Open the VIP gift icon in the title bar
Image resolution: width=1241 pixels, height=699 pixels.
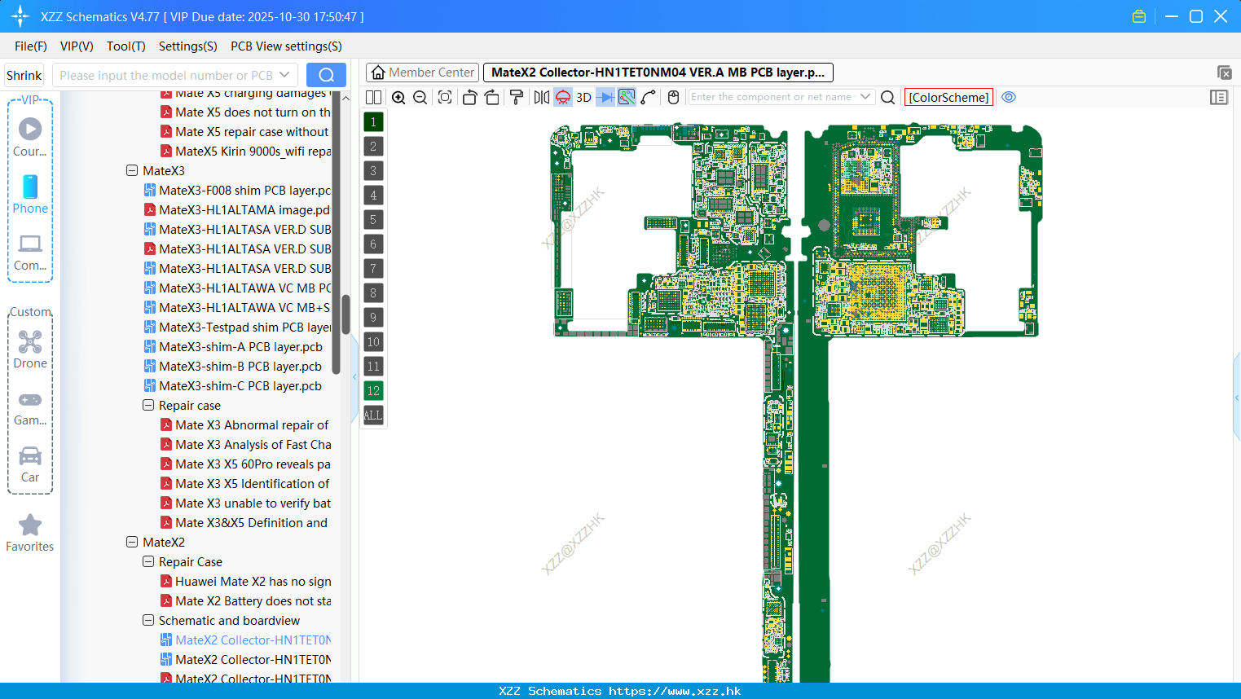click(1139, 16)
